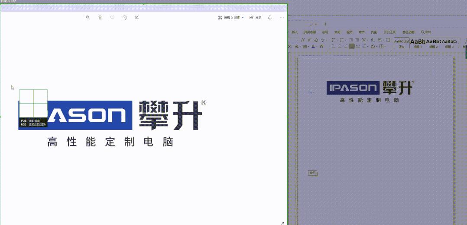Open the three-dot more options menu
467x225 pixels.
tap(282, 18)
